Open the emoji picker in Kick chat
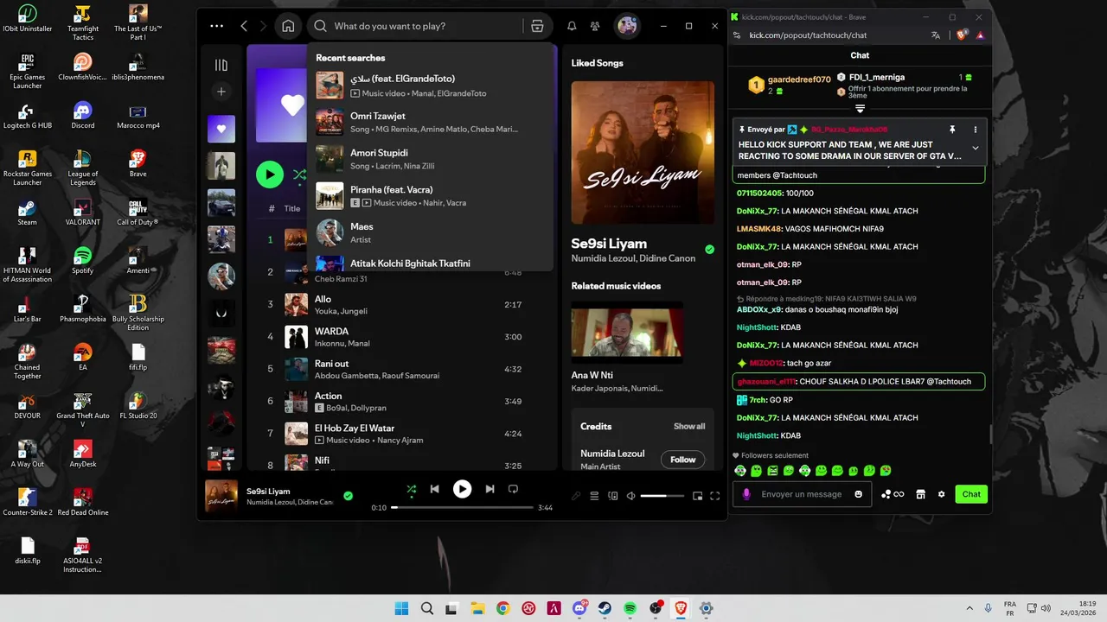Viewport: 1107px width, 622px height. tap(858, 494)
